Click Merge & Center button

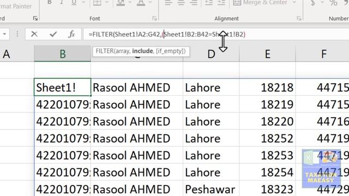[260, 2]
